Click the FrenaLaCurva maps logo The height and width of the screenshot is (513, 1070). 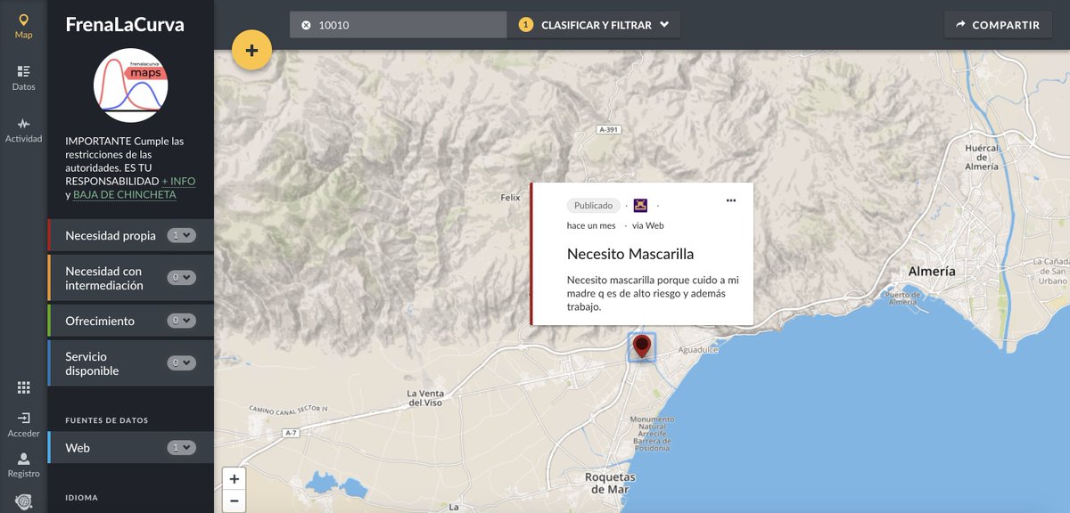pos(130,85)
